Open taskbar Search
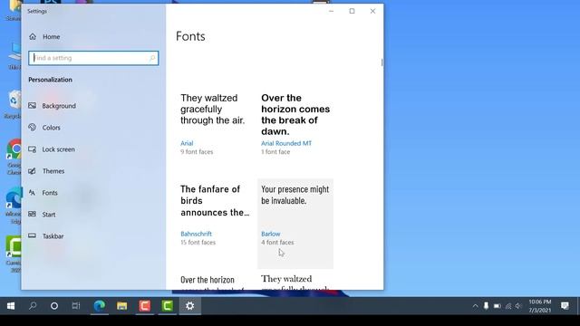580x326 pixels. pyautogui.click(x=33, y=306)
